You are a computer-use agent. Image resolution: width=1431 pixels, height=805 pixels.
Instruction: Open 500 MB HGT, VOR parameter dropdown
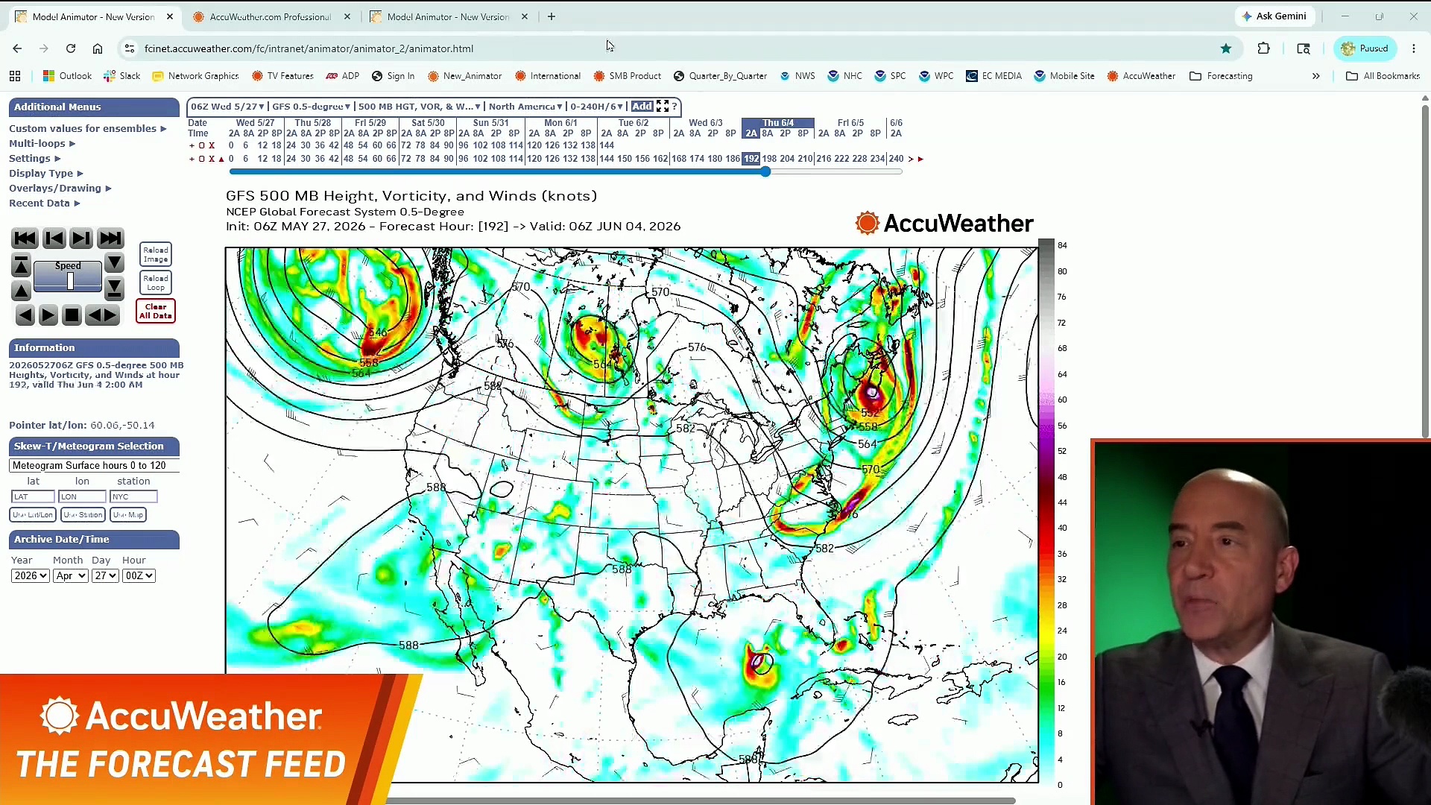click(x=419, y=107)
